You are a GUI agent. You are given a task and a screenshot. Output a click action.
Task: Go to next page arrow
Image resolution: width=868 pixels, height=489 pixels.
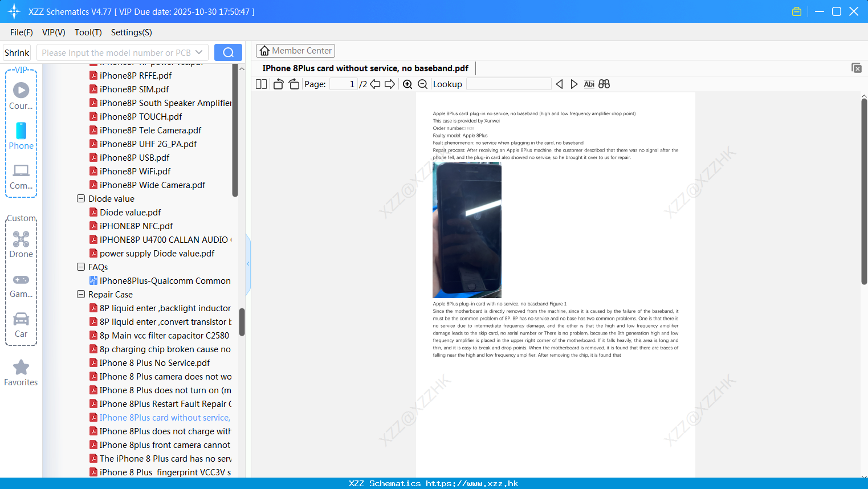[390, 84]
